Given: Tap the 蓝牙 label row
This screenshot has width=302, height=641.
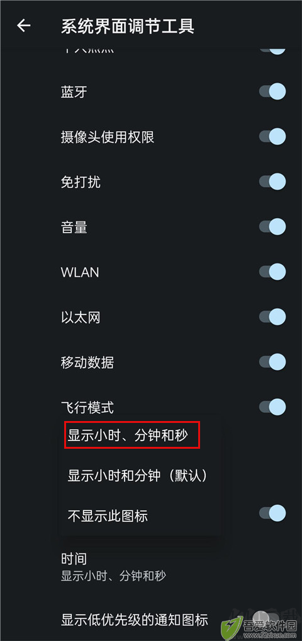Looking at the screenshot, I should [151, 91].
